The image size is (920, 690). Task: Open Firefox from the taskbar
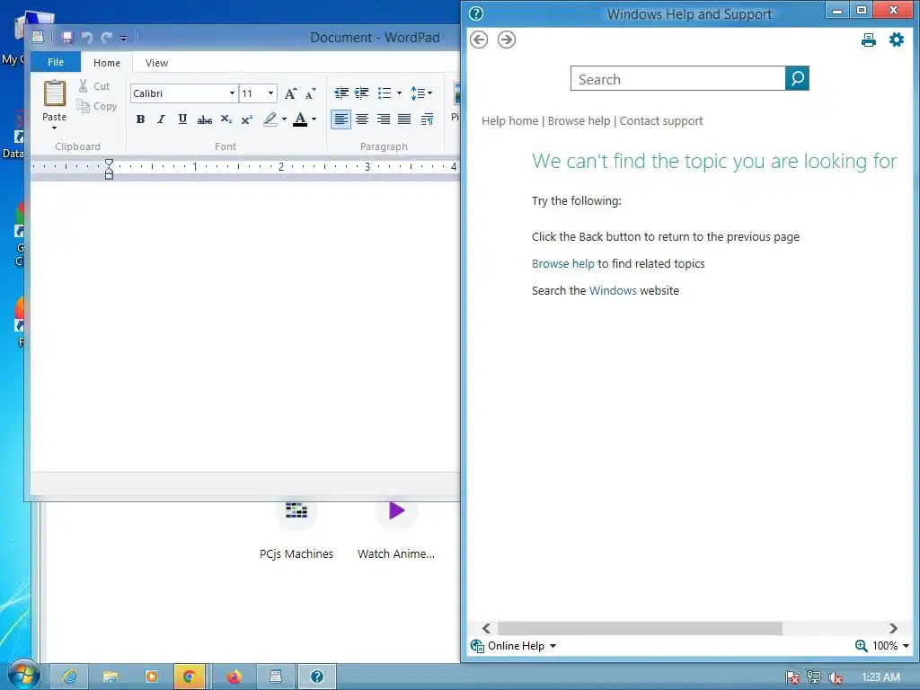[x=234, y=677]
